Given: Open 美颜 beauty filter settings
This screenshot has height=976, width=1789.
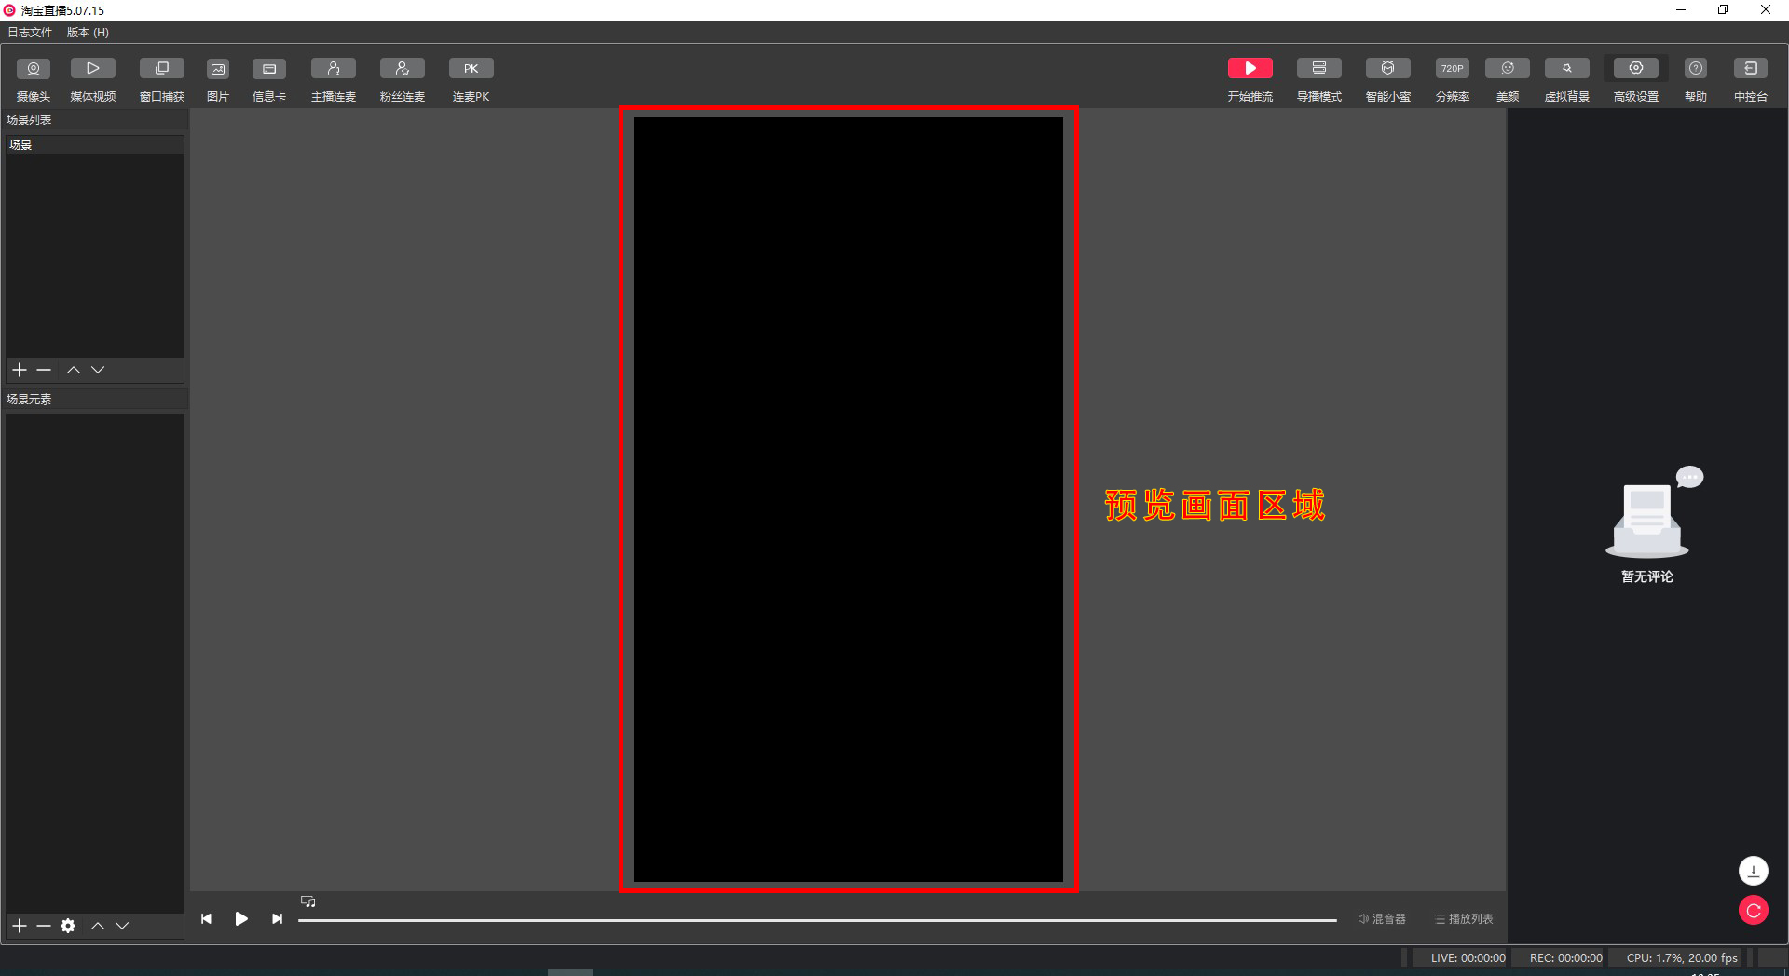Looking at the screenshot, I should tap(1508, 79).
